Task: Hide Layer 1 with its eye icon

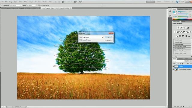Action: tap(173, 66)
